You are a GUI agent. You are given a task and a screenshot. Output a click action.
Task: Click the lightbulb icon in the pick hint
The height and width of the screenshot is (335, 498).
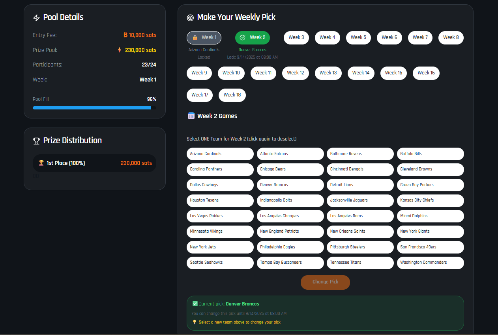tap(194, 322)
